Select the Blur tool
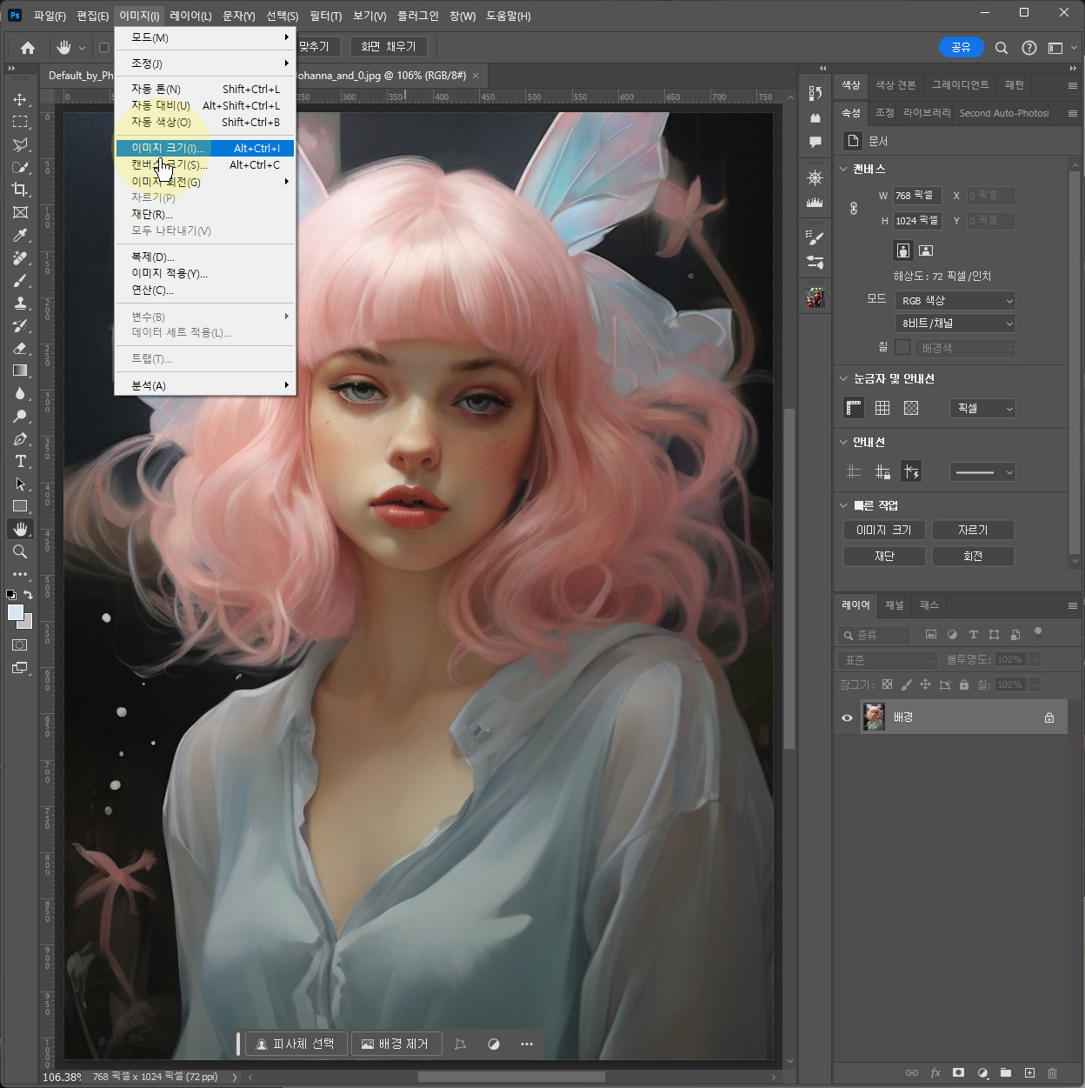Screen dimensions: 1085x1088 20,393
